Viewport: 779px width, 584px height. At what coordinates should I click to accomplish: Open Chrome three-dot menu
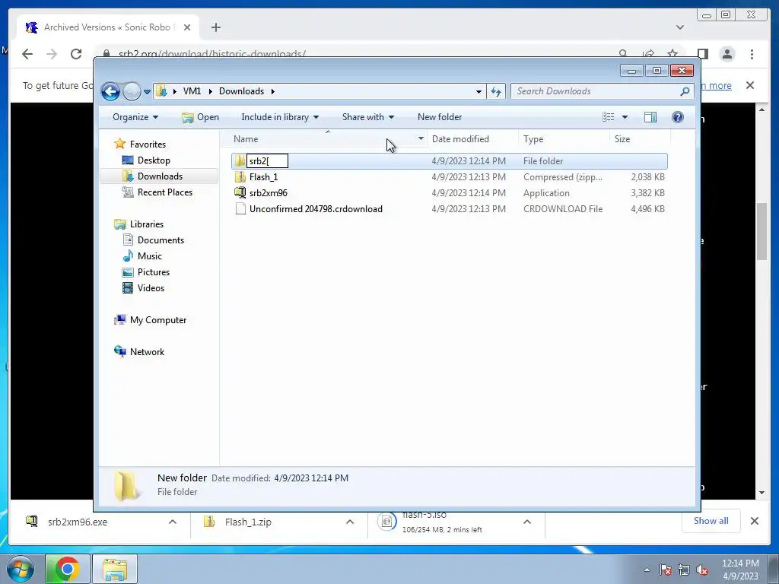pyautogui.click(x=752, y=54)
